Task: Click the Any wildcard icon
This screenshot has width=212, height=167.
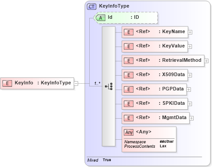Action: [129, 132]
